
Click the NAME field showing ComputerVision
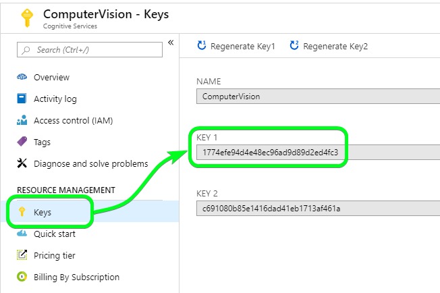tap(317, 96)
